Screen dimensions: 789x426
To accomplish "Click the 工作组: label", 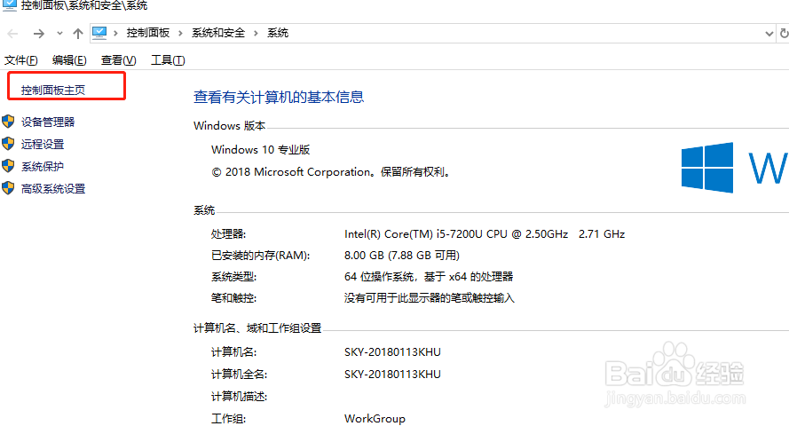I will 229,418.
